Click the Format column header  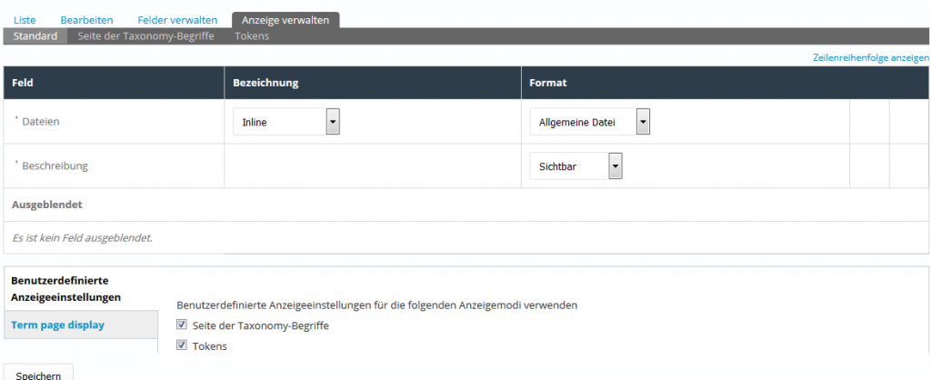click(x=548, y=83)
